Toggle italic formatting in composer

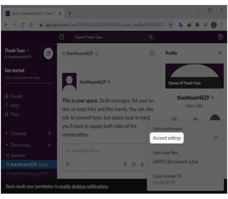86,165
